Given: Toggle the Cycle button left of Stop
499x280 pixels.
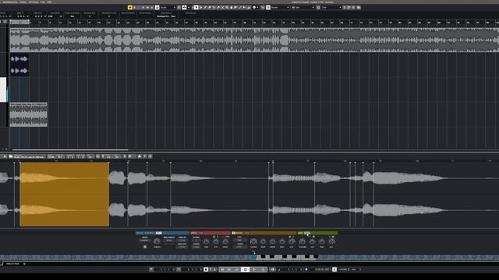Looking at the screenshot, I should pyautogui.click(x=236, y=269).
